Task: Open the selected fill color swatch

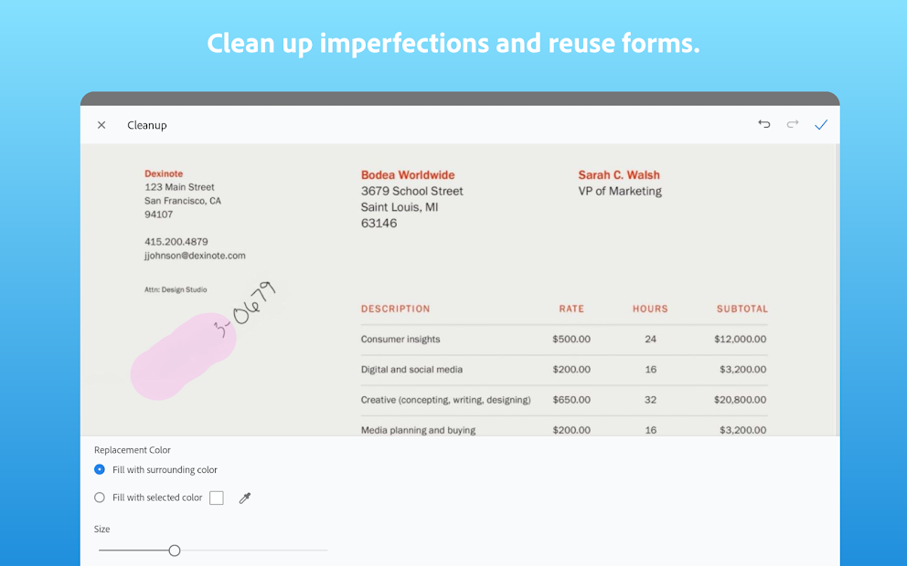Action: [x=217, y=498]
